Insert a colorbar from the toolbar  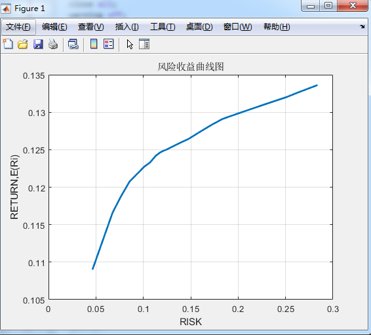coord(94,44)
